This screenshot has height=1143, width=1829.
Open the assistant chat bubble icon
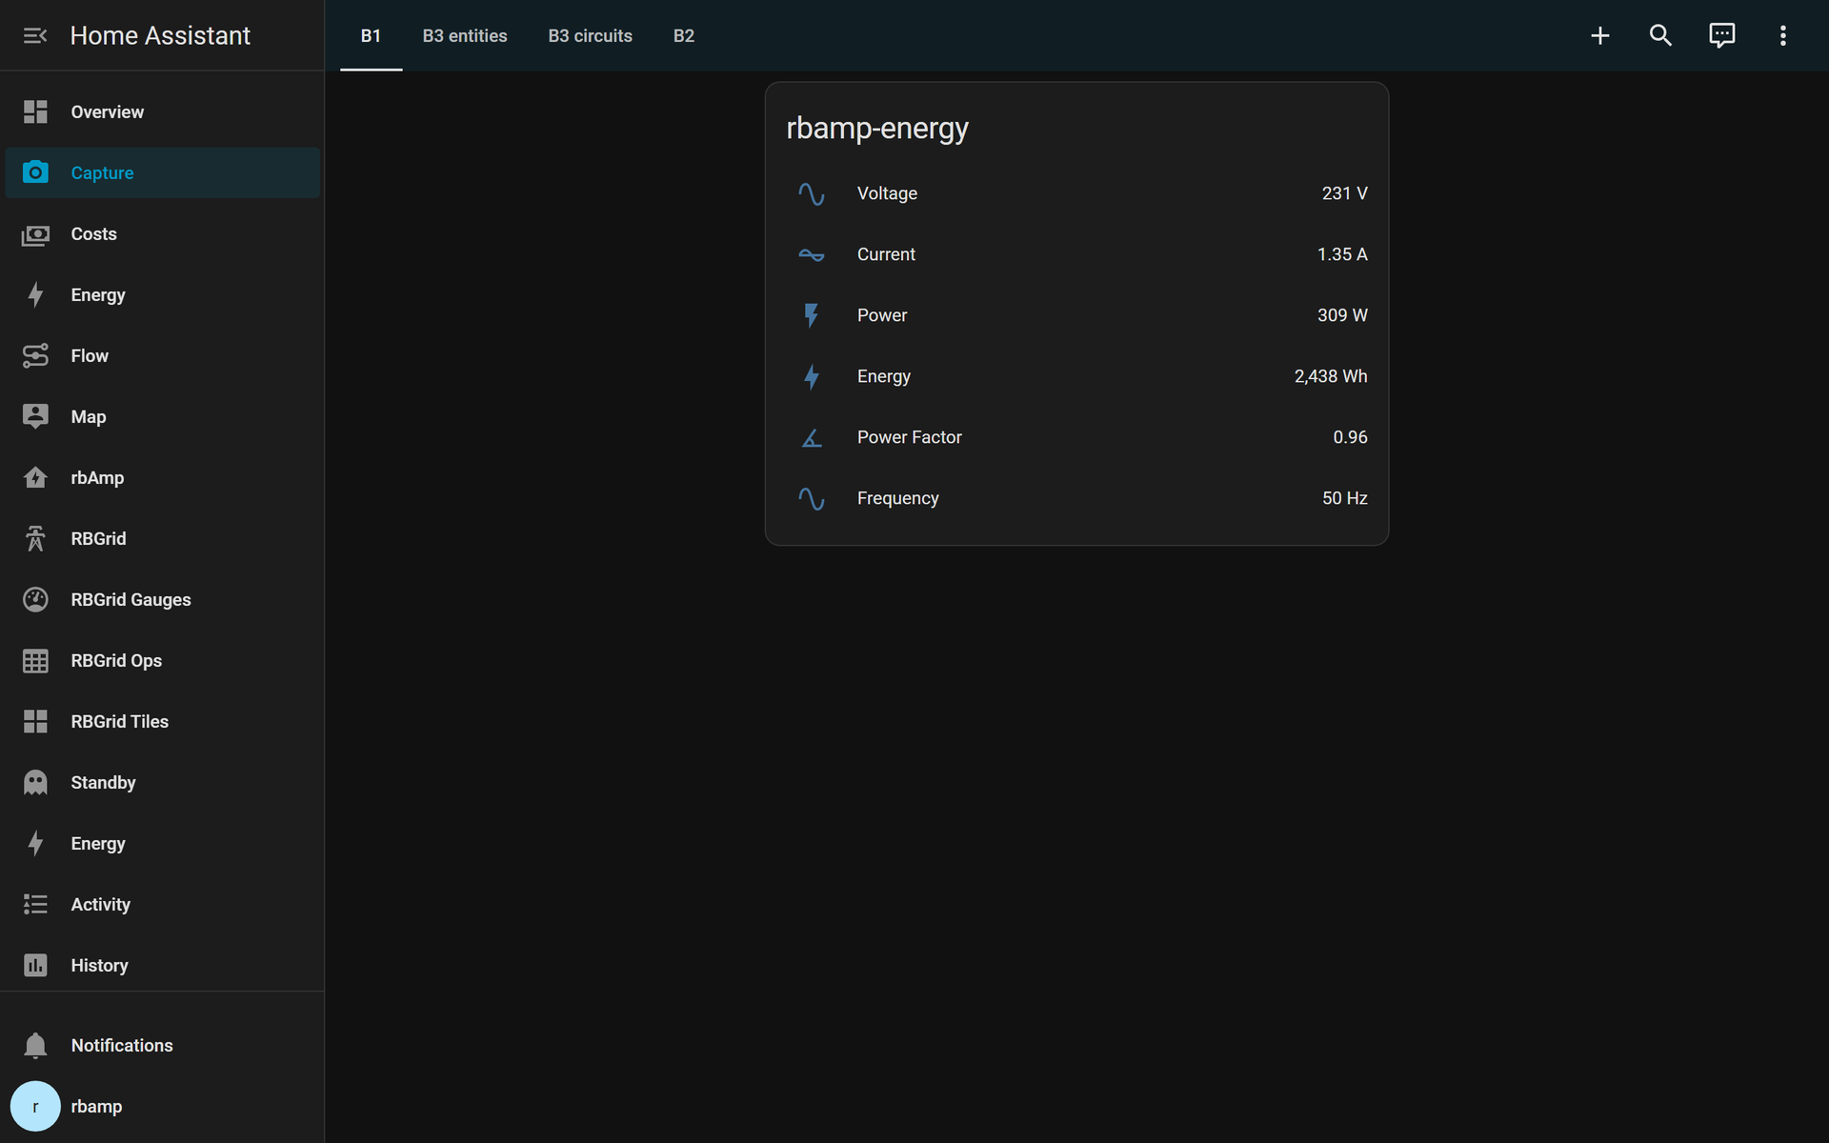coord(1722,35)
